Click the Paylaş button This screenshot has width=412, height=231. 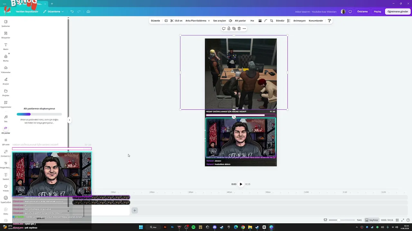378,12
